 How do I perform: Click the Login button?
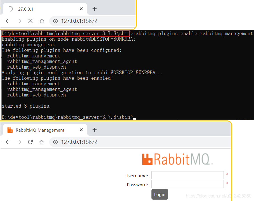[x=160, y=194]
